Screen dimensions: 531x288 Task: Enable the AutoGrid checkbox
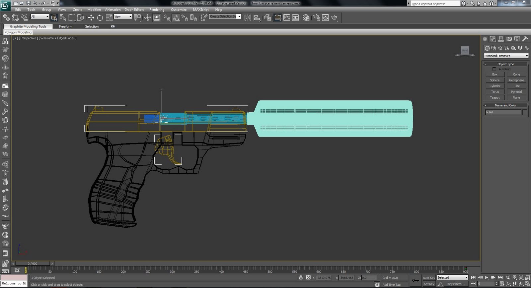tap(494, 69)
